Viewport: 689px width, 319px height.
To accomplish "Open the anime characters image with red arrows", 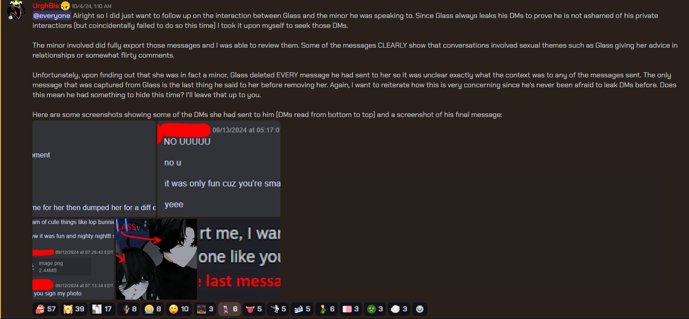I will (156, 259).
